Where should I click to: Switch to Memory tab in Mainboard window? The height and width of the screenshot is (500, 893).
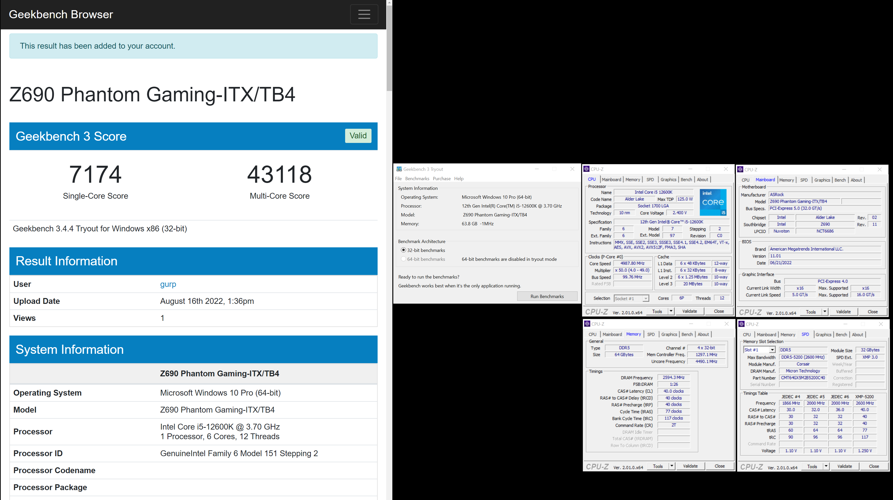coord(786,180)
